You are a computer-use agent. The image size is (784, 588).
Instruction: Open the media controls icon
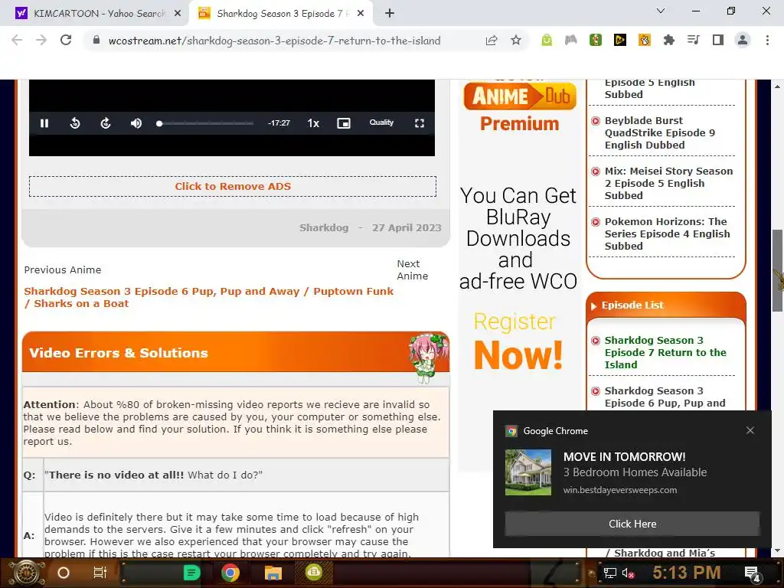694,40
